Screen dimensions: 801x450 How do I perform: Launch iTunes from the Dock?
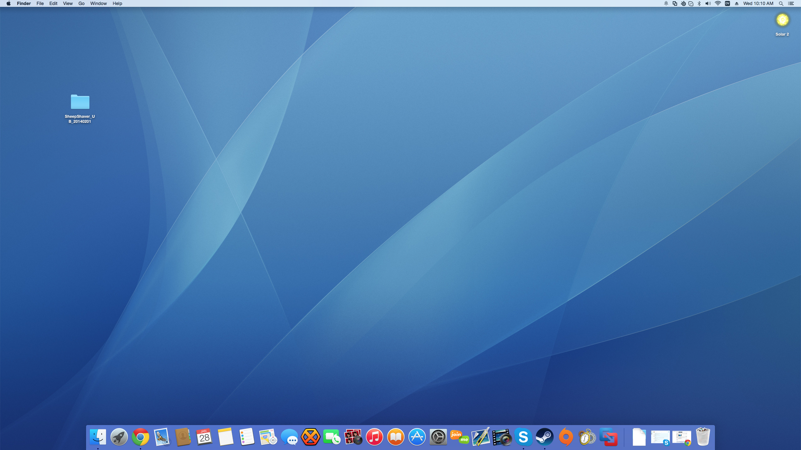(x=375, y=437)
